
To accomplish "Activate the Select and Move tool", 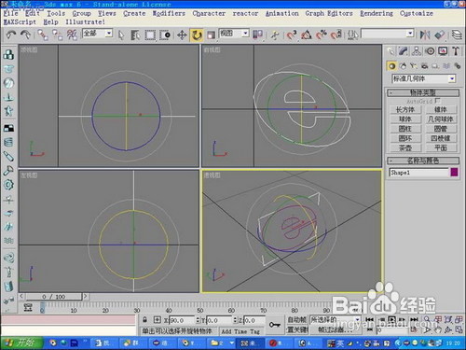I will (x=182, y=35).
